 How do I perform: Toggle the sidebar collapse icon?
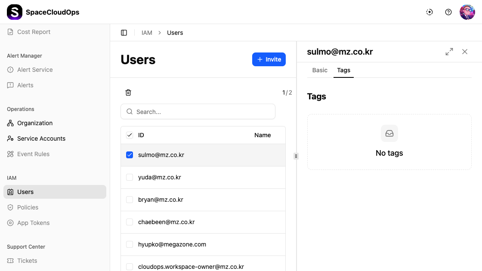pyautogui.click(x=124, y=33)
